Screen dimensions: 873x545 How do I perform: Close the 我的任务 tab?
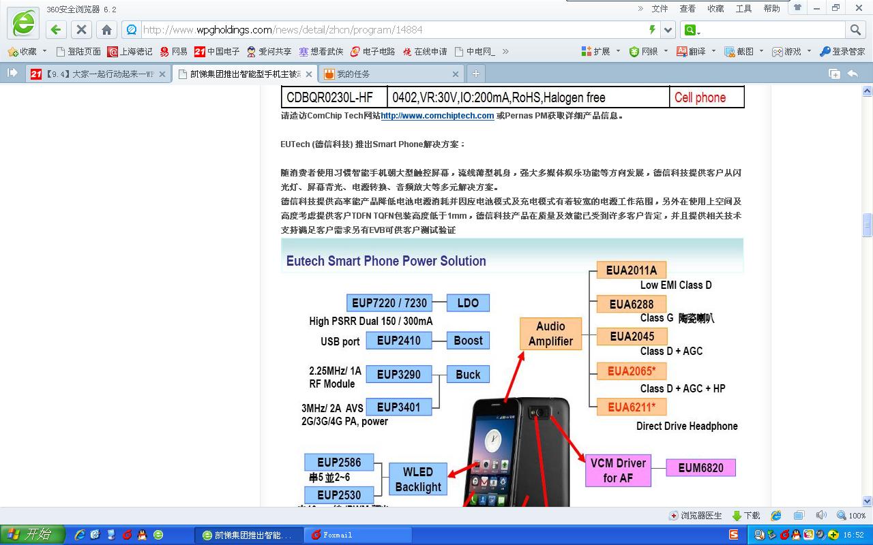click(456, 74)
